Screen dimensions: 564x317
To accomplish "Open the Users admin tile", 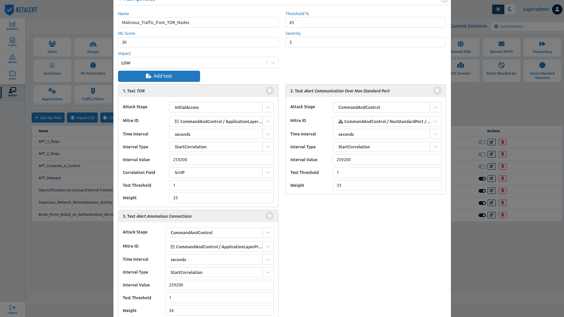I will tap(52, 47).
